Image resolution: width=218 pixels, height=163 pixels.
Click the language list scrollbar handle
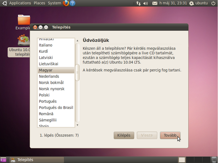click(x=77, y=72)
